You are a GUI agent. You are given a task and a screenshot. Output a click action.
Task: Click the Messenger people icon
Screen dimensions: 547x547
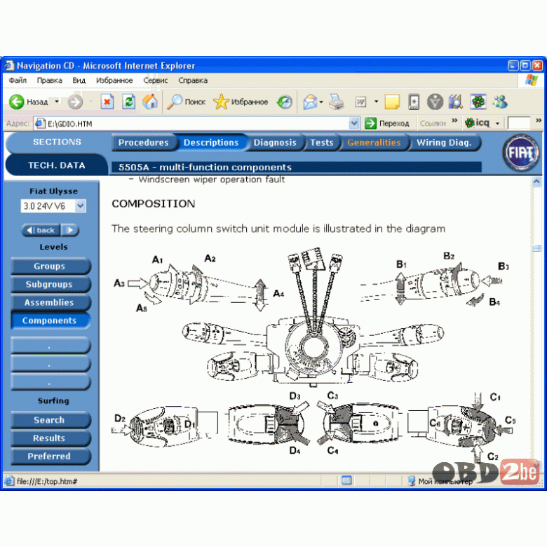[x=499, y=102]
